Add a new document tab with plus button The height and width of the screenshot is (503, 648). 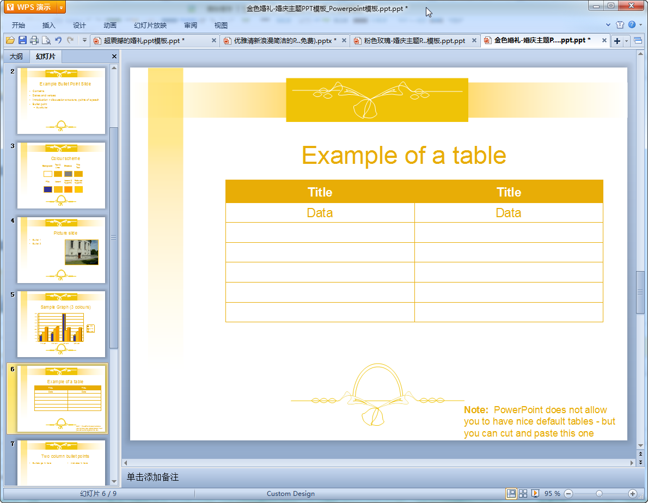(617, 41)
